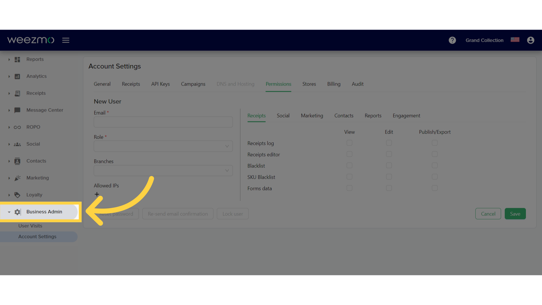Click the Message Center sidebar icon

click(x=17, y=110)
